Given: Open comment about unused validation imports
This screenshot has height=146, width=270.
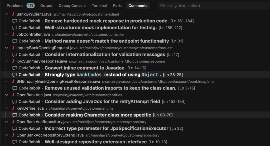Looking at the screenshot, I should click(110, 88).
